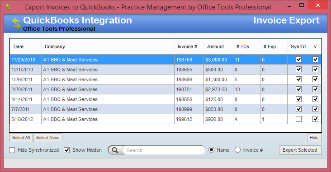The height and width of the screenshot is (172, 331).
Task: Toggle Sync'd checkbox for invoice 198751
Action: coord(298,89)
